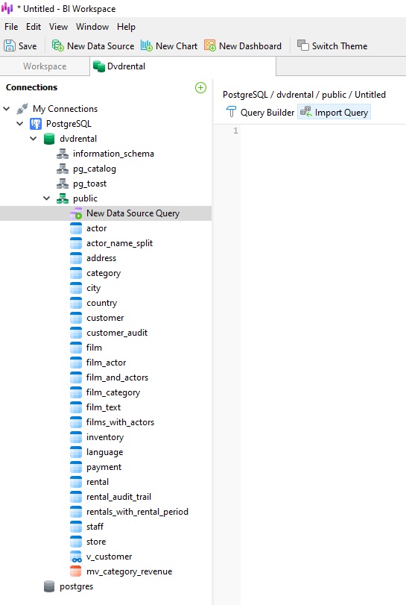
Task: Click the Query Builder icon
Action: pos(231,113)
